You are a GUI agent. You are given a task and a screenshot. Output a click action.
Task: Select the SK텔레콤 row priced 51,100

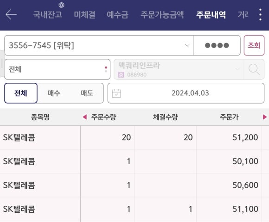click(x=134, y=209)
